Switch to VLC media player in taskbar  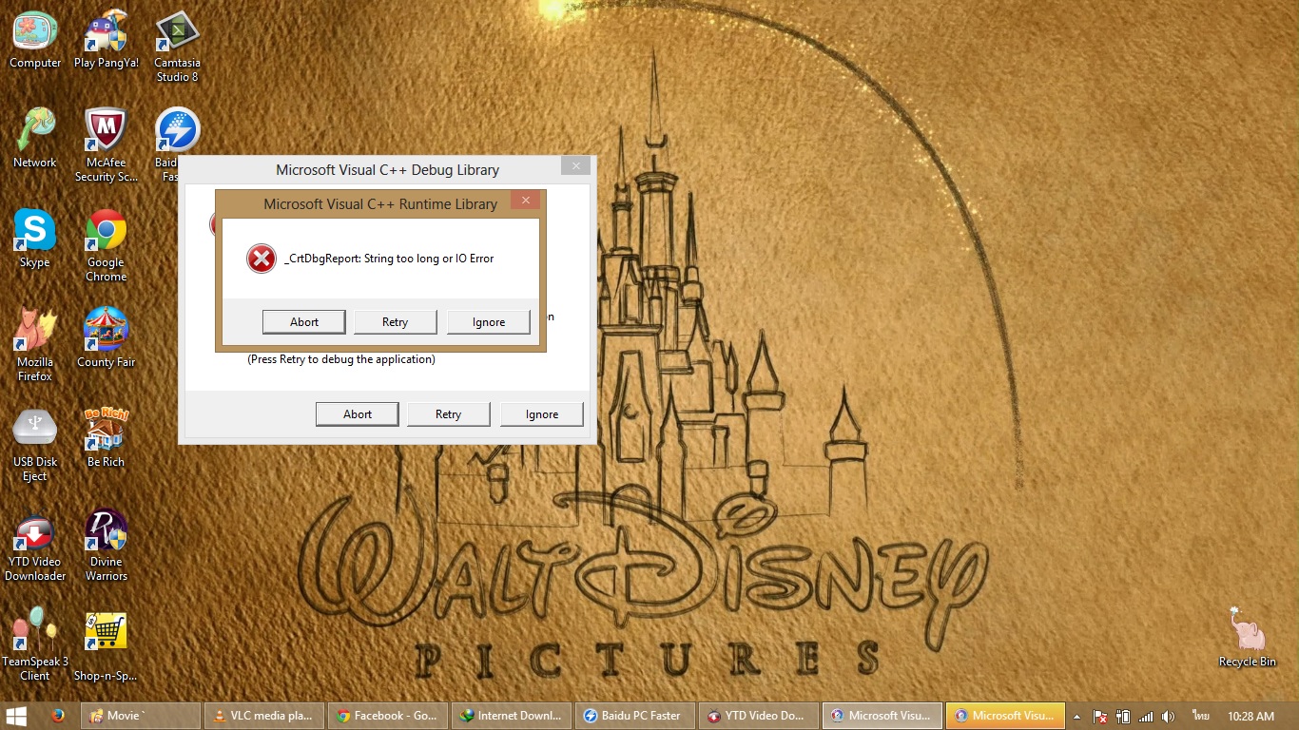(x=264, y=716)
